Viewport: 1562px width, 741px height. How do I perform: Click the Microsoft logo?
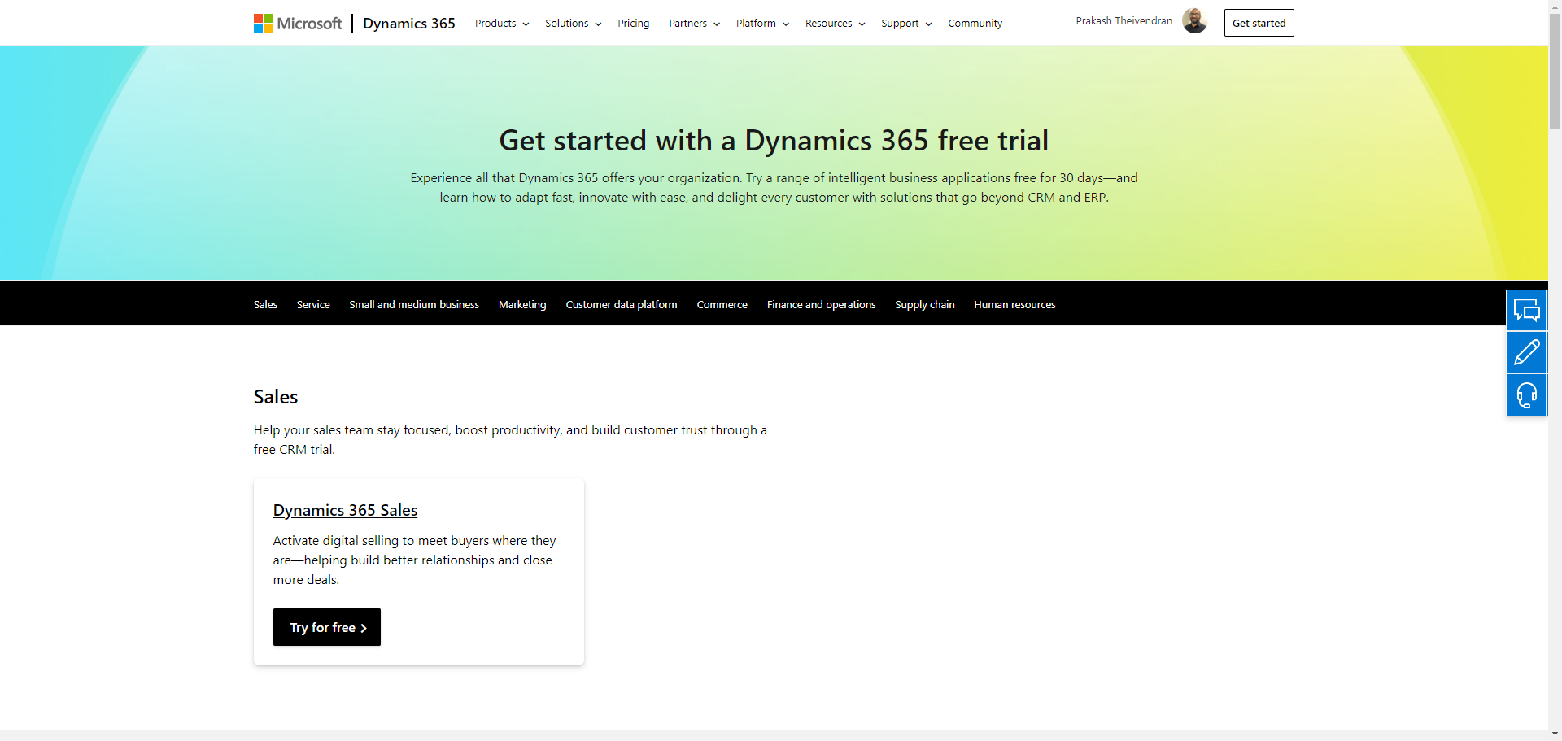tap(298, 24)
